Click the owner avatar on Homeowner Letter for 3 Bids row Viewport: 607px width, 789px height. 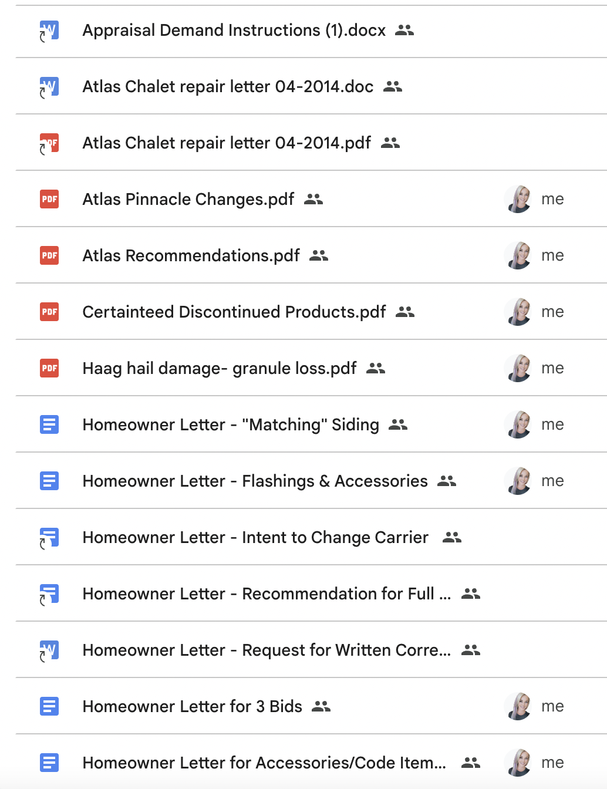pyautogui.click(x=518, y=706)
